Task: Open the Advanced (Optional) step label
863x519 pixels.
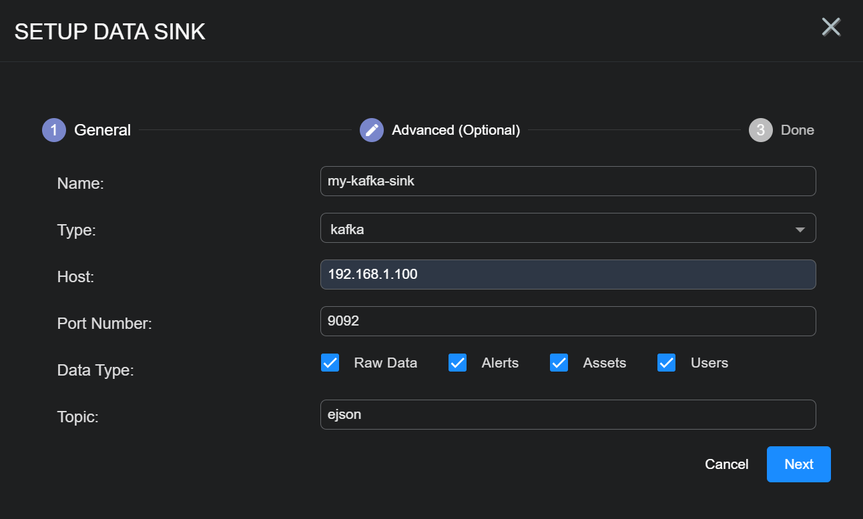Action: pos(455,130)
